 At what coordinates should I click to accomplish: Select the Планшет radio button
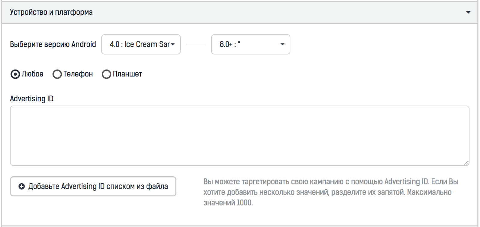tap(106, 74)
